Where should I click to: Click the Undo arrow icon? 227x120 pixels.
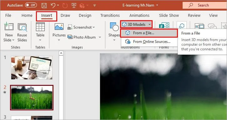[x=53, y=5]
